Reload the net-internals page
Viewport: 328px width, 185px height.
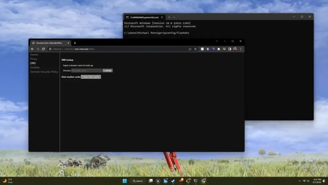[x=43, y=49]
